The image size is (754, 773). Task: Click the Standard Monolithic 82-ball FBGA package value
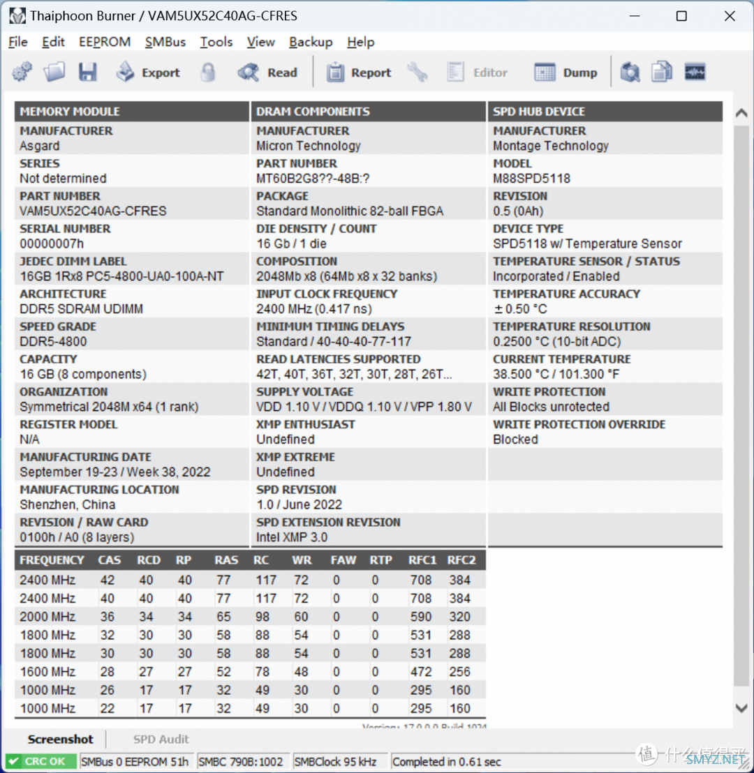(350, 211)
